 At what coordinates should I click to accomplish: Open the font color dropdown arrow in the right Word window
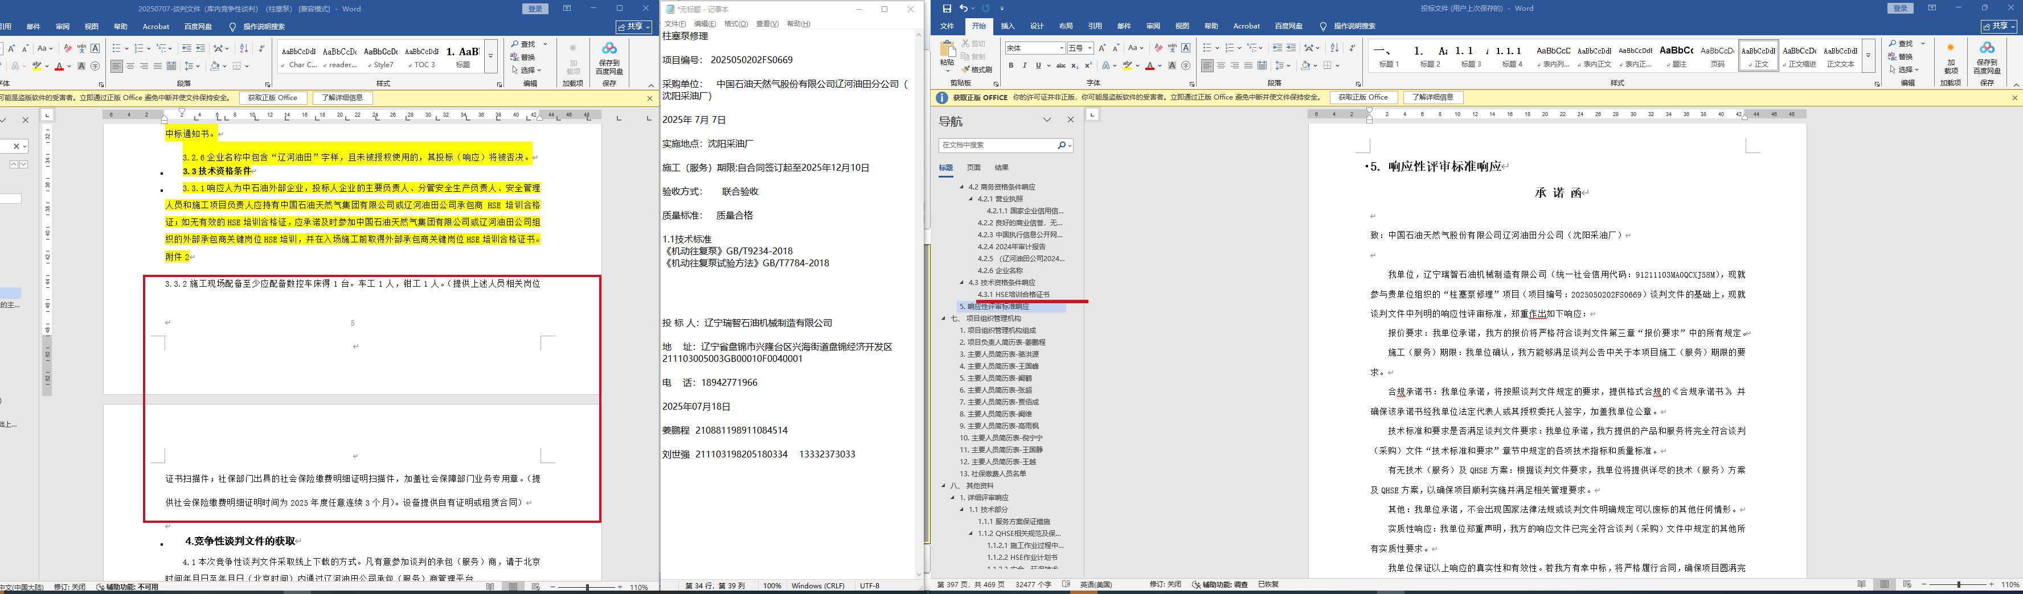pyautogui.click(x=1161, y=66)
